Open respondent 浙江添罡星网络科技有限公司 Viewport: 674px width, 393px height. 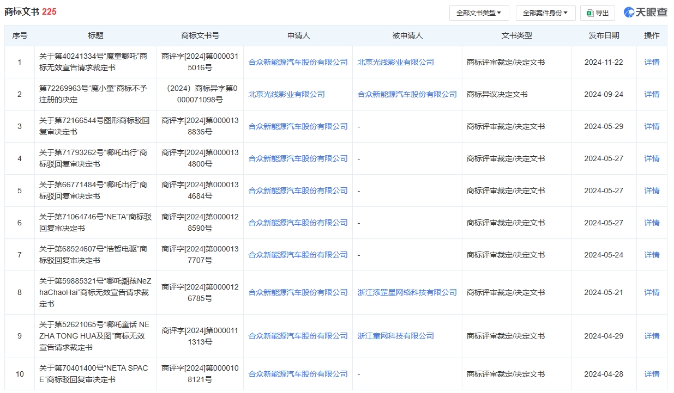point(407,292)
